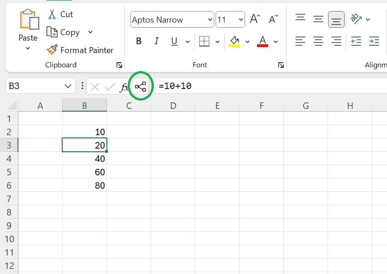Cut the selection with scissors icon
The height and width of the screenshot is (274, 387).
pos(52,14)
